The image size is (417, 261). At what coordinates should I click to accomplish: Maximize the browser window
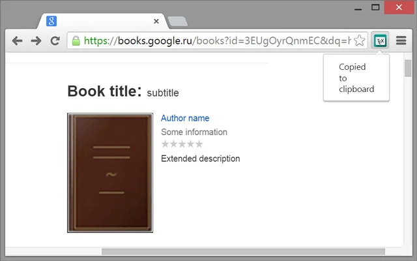[x=375, y=7]
